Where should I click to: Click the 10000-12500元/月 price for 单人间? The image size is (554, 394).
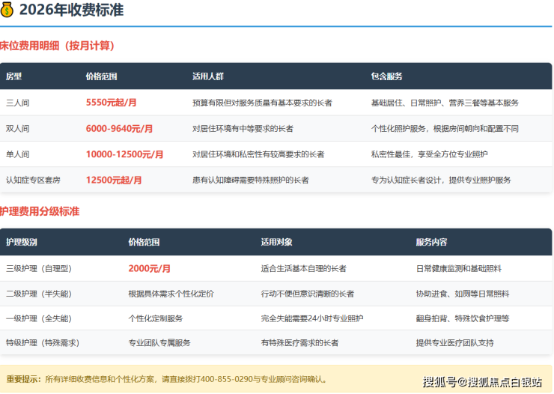[124, 154]
